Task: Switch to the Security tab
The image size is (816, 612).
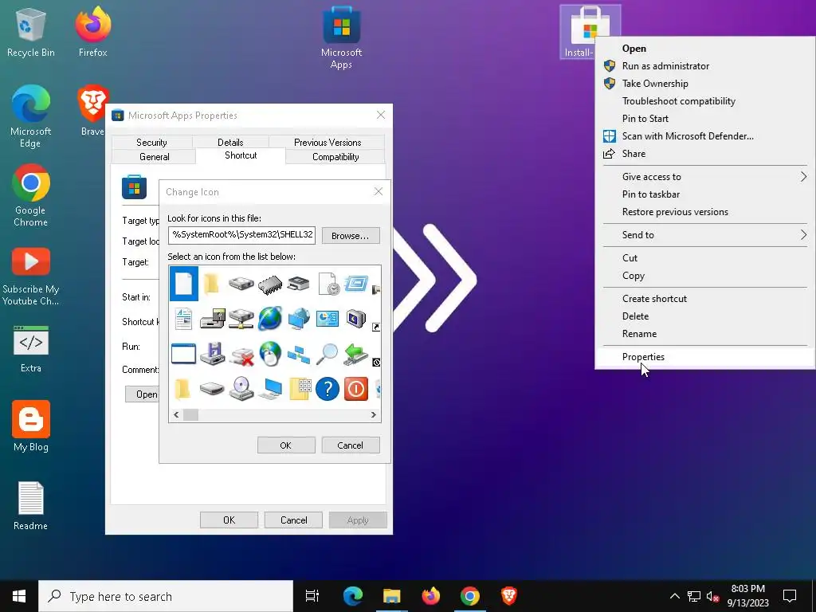Action: (x=151, y=143)
